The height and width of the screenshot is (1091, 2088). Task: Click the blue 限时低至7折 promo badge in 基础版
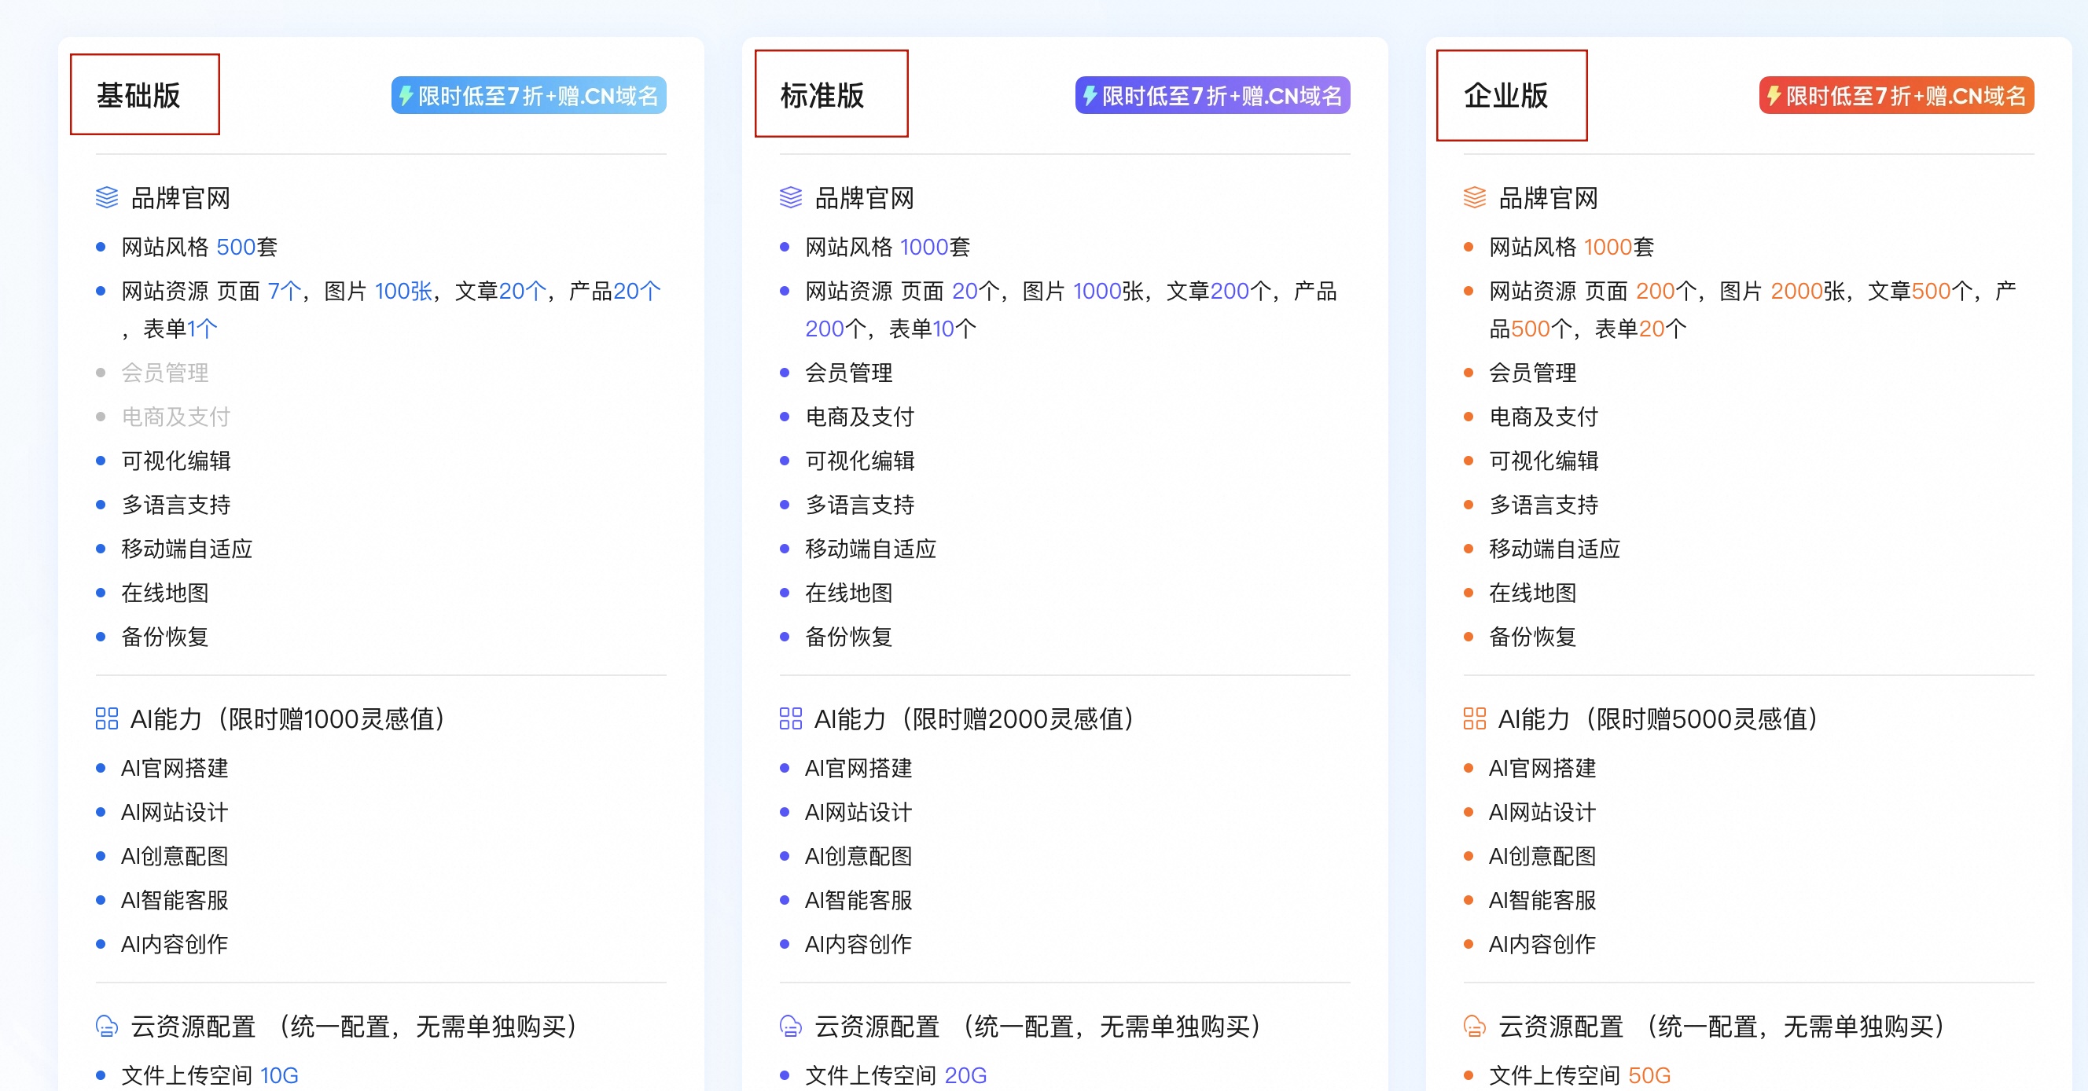tap(528, 96)
